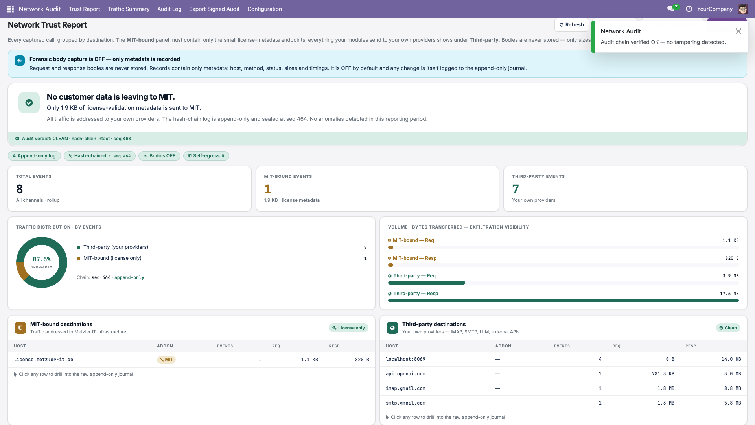Image resolution: width=755 pixels, height=425 pixels.
Task: Click the globe icon beside Third-party destinations
Action: (x=392, y=328)
